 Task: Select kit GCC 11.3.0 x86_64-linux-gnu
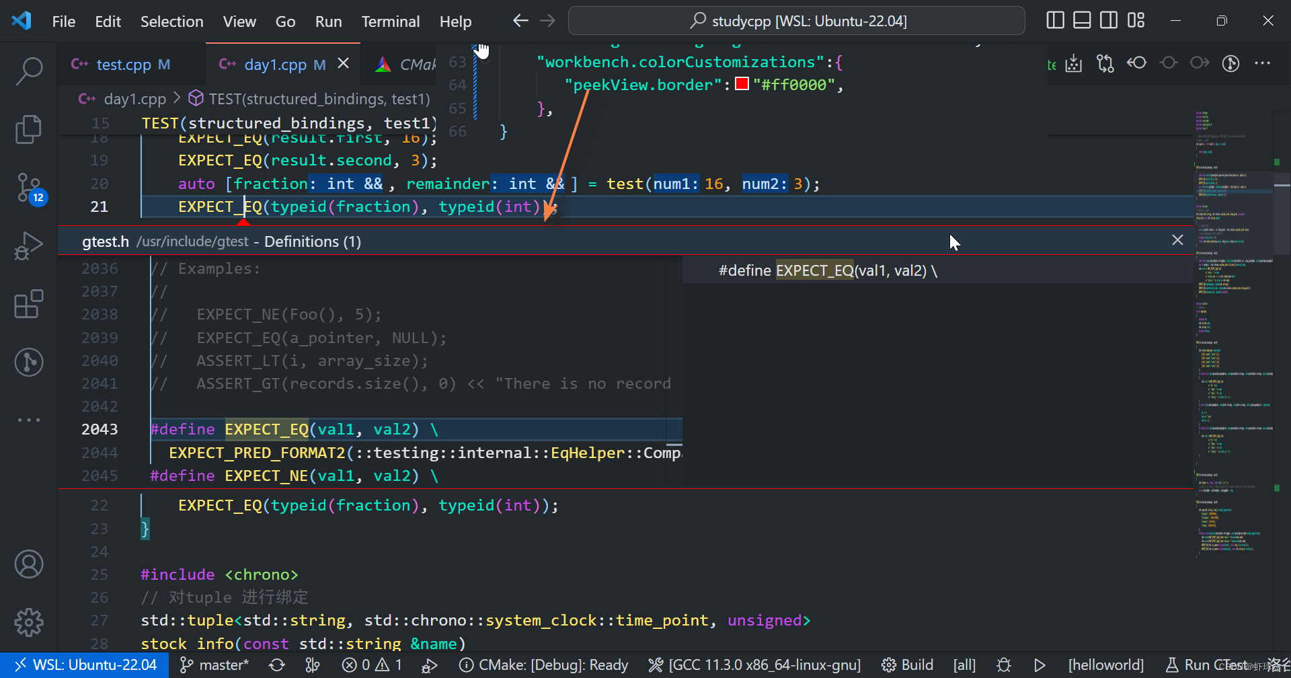click(754, 665)
